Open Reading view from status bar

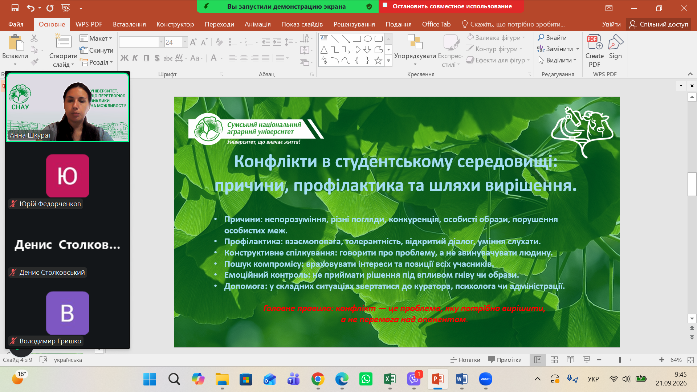[x=570, y=360]
